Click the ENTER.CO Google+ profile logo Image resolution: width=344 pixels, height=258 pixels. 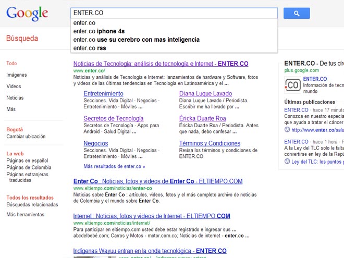pyautogui.click(x=292, y=84)
